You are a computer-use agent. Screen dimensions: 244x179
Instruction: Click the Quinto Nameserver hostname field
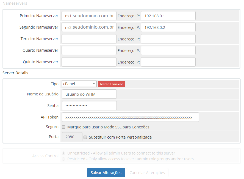coord(89,62)
